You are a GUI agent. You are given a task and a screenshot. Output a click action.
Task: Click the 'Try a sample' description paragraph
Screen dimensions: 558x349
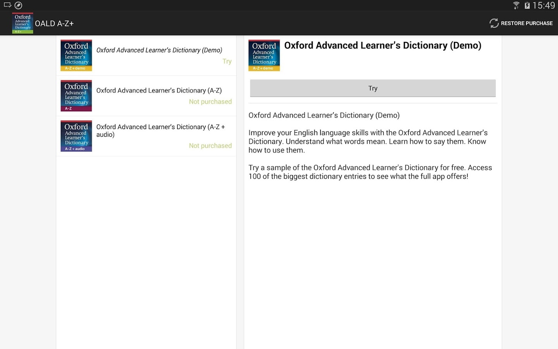click(x=370, y=172)
